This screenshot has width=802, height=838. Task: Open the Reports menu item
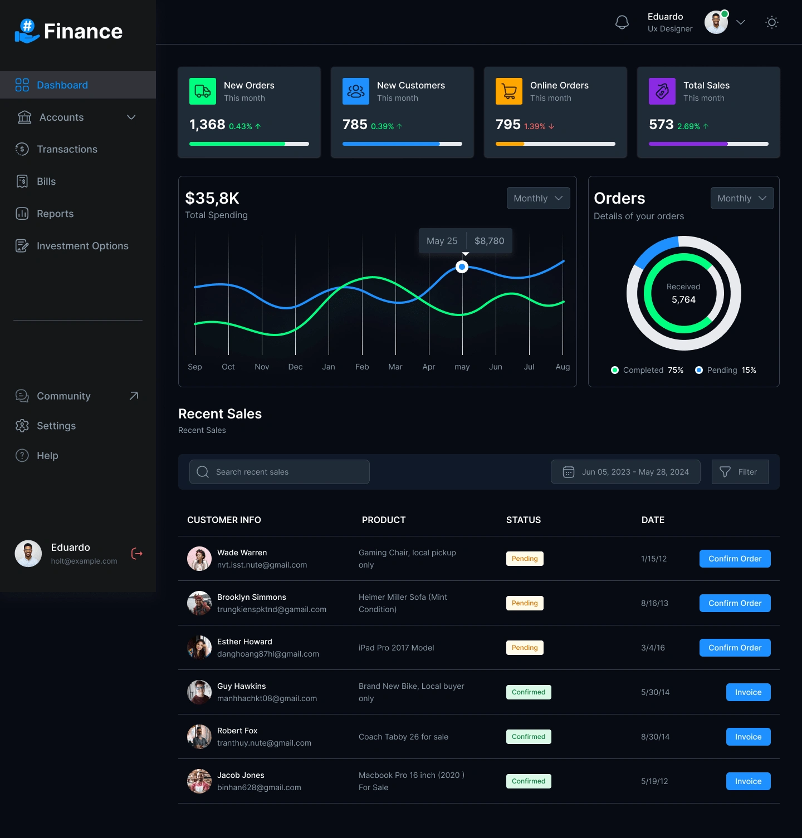(x=55, y=214)
